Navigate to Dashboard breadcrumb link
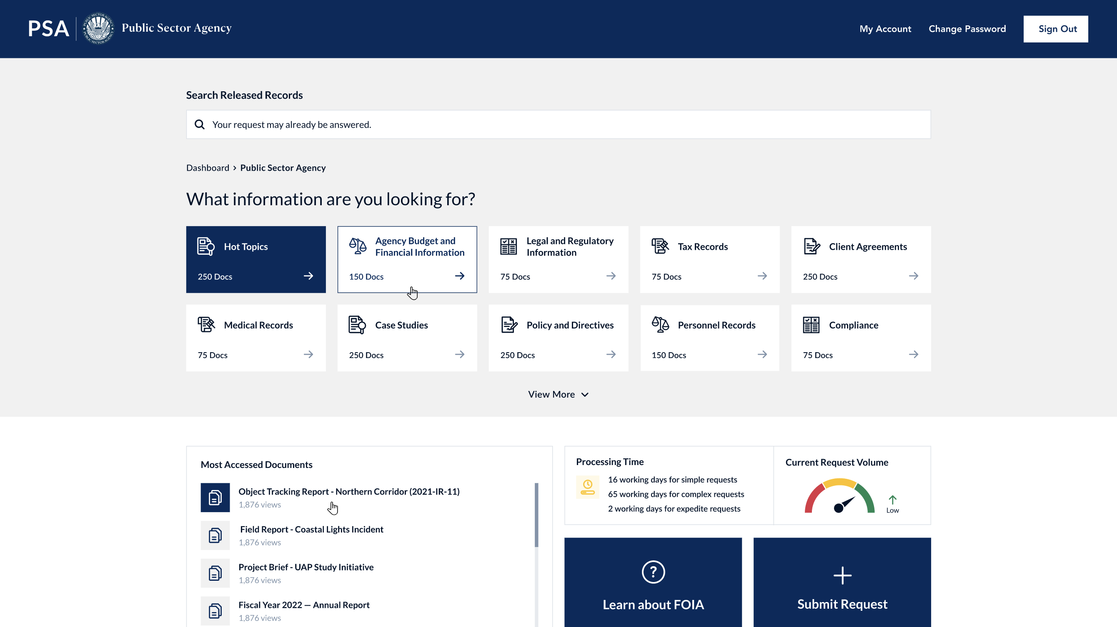The height and width of the screenshot is (627, 1117). [x=207, y=168]
